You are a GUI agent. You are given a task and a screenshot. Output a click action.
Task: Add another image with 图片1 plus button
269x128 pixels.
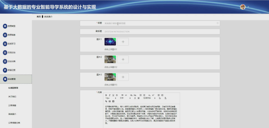pos(123,42)
